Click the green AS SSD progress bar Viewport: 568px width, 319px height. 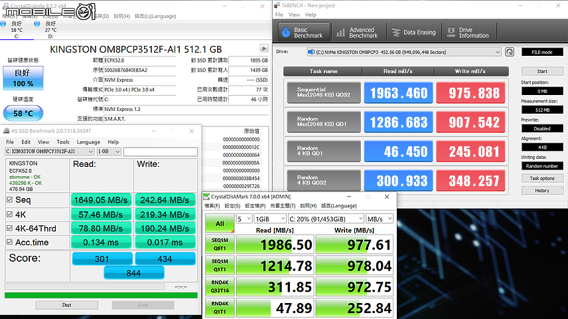(x=101, y=296)
